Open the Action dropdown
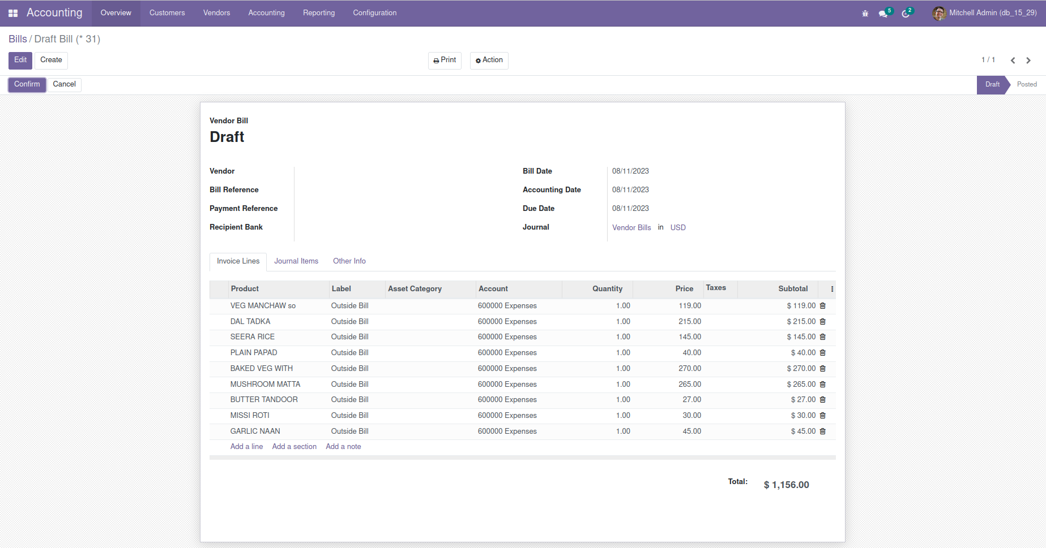This screenshot has width=1046, height=548. coord(489,60)
